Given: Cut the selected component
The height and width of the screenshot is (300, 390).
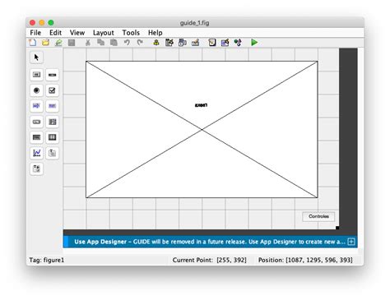Looking at the screenshot, I should pos(88,43).
